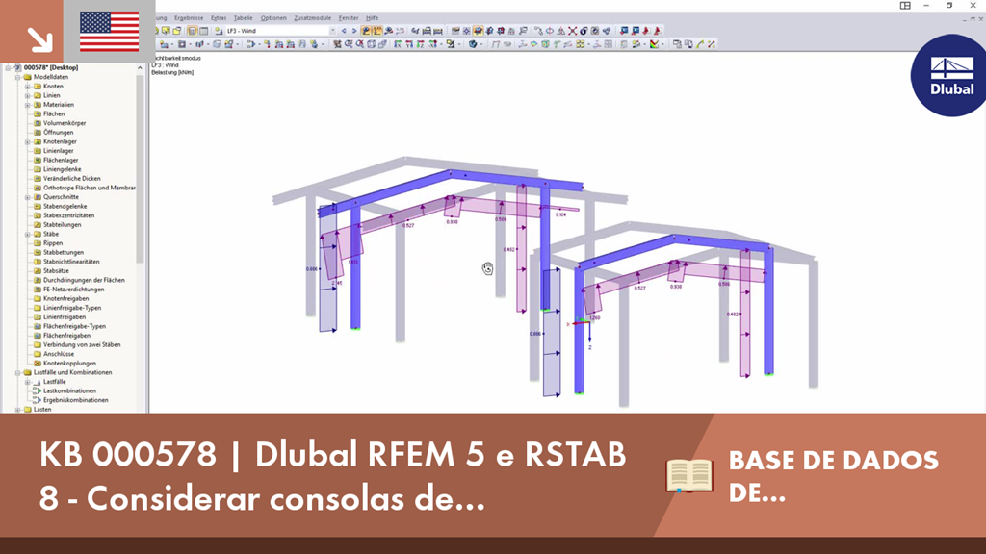Select view in X direction icon
This screenshot has width=986, height=554.
coord(398,44)
